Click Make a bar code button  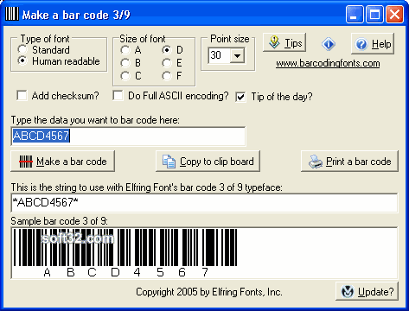tap(62, 162)
